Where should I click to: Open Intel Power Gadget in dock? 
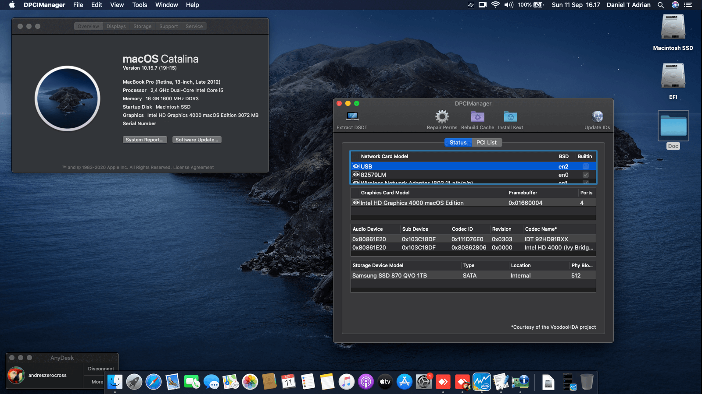482,382
